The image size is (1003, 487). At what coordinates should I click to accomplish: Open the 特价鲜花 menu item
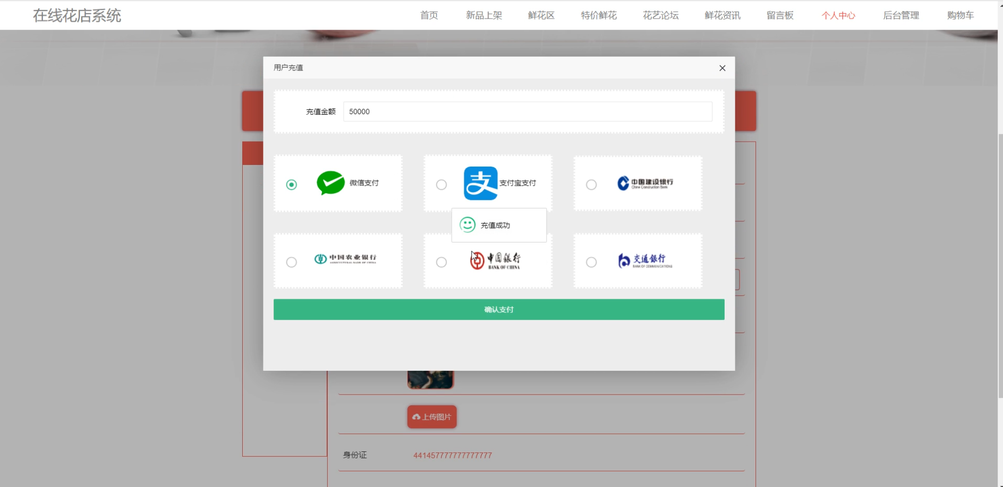599,15
